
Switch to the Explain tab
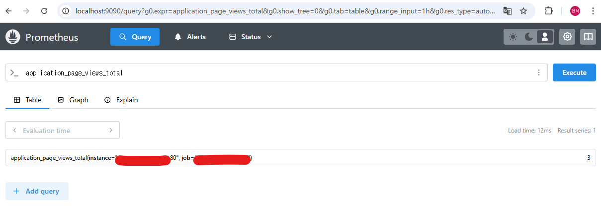click(x=121, y=100)
